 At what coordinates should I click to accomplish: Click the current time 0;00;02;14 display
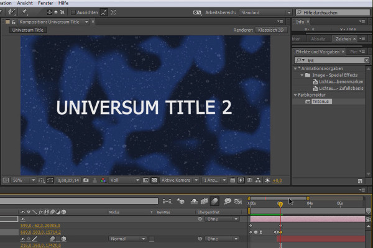[68, 180]
